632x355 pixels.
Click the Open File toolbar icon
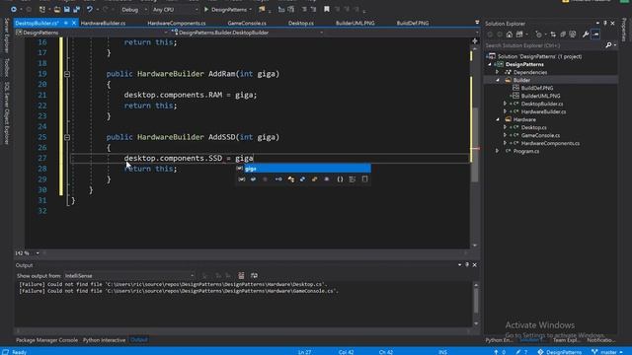coord(57,9)
